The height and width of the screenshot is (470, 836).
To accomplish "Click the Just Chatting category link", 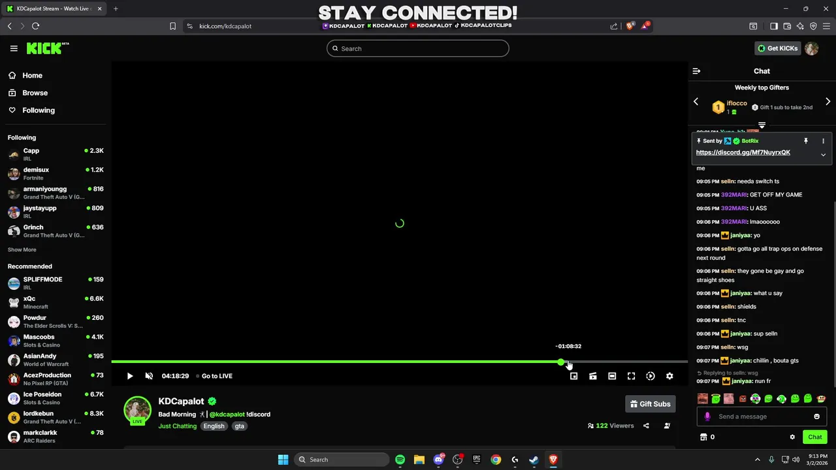I will point(177,426).
